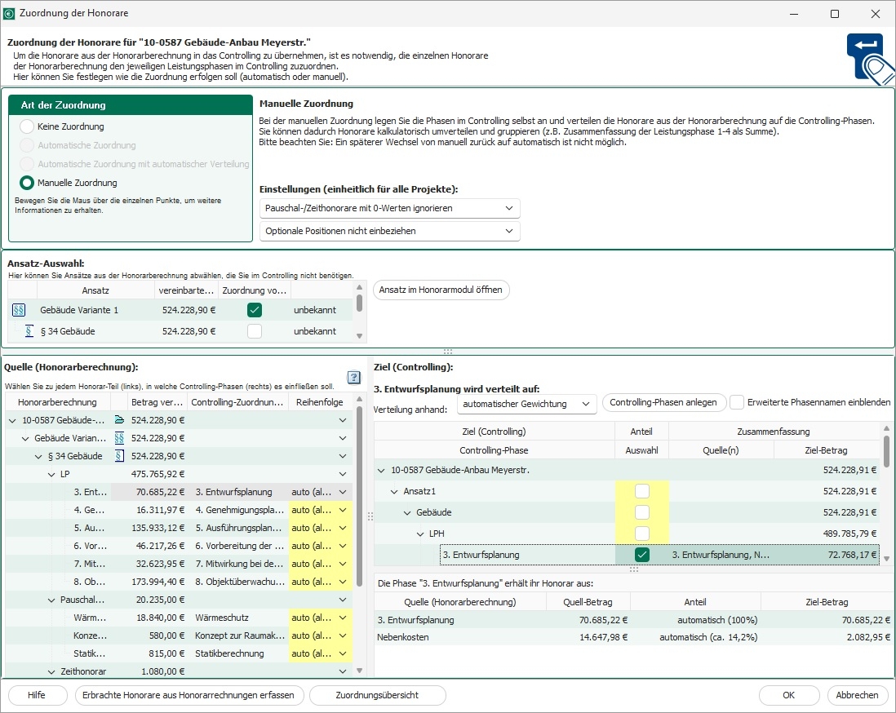Image resolution: width=896 pixels, height=713 pixels.
Task: Enable 'Erweiterte Phasennamen einblenden' checkbox
Action: [x=737, y=402]
